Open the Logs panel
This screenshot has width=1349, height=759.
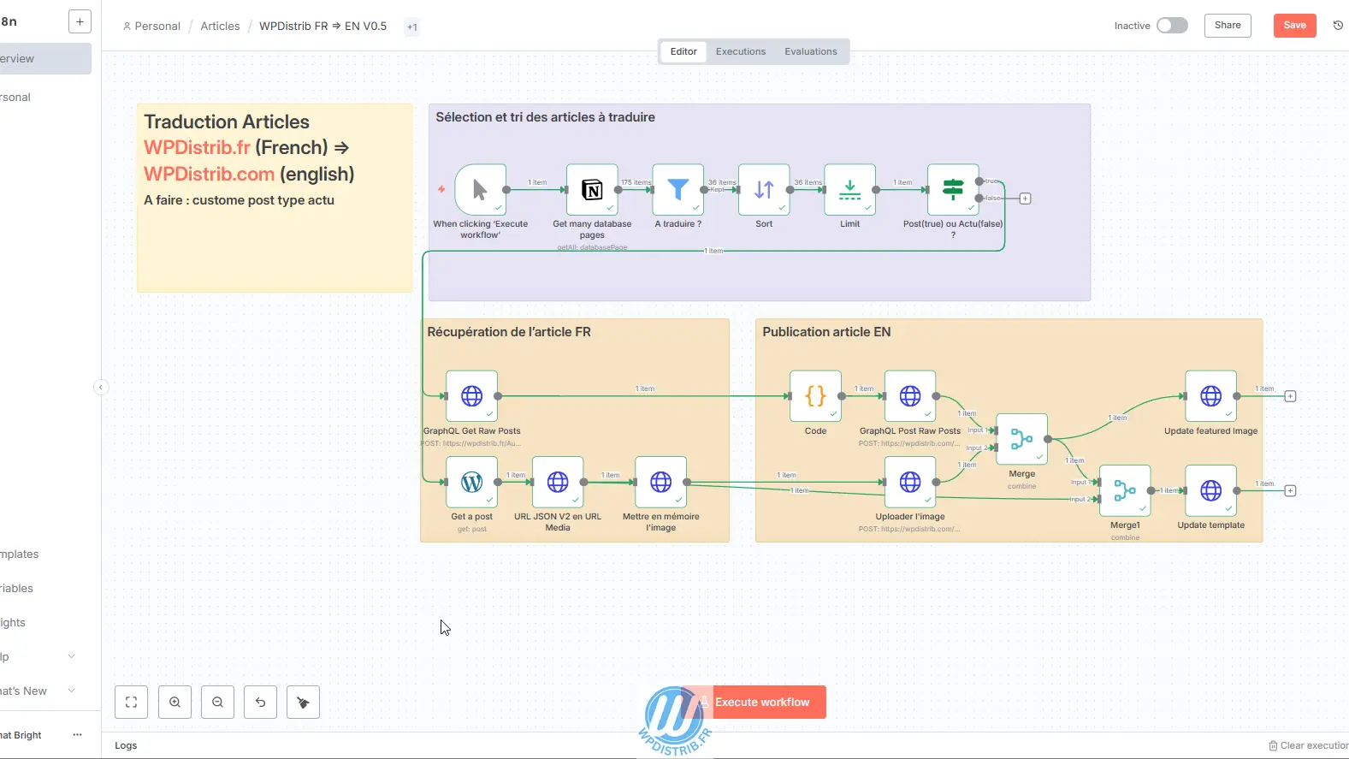click(x=126, y=745)
